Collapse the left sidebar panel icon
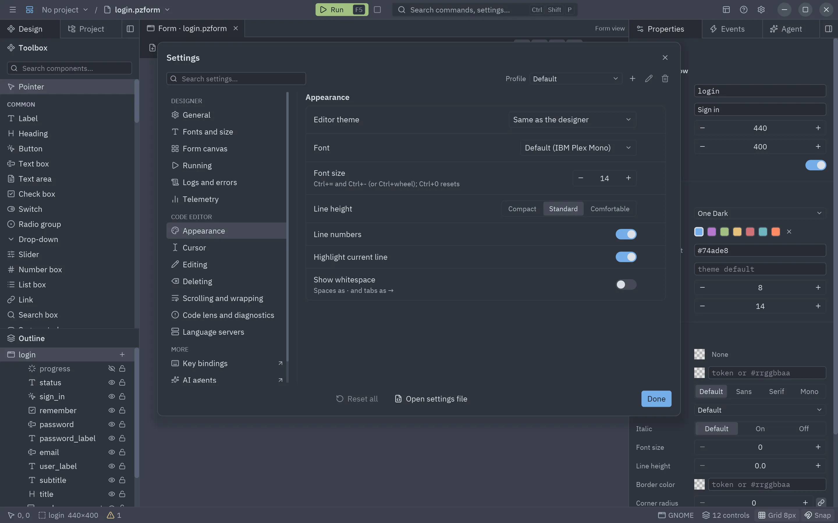 coord(130,29)
